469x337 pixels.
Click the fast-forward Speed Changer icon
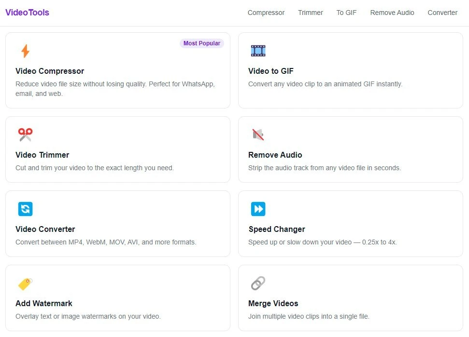pyautogui.click(x=258, y=209)
